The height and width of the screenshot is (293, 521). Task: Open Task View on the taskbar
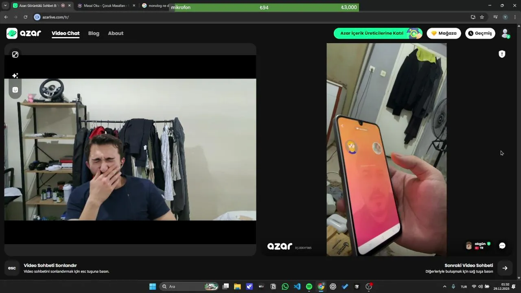[x=226, y=286]
